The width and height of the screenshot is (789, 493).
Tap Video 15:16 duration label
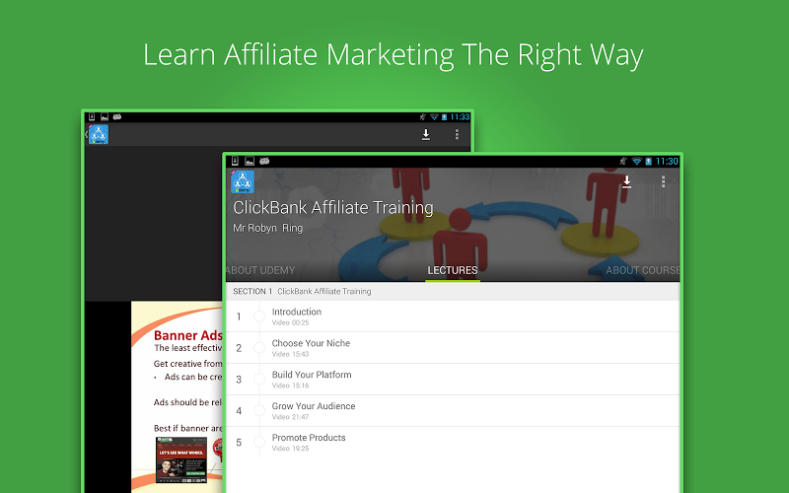point(290,386)
